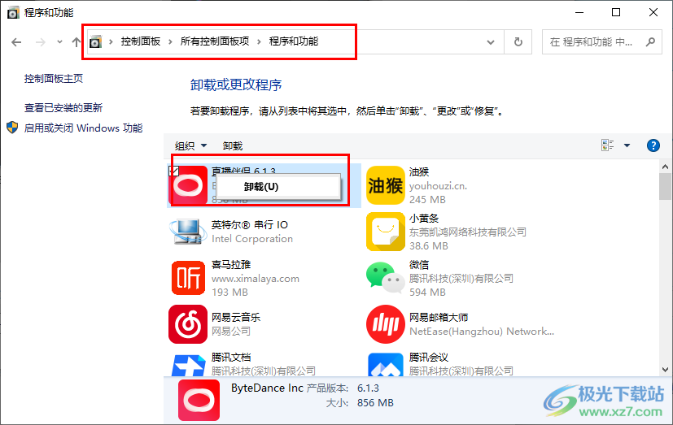The image size is (673, 425).
Task: Click NetEase(Hangzhou) Network publisher text
Action: click(482, 332)
